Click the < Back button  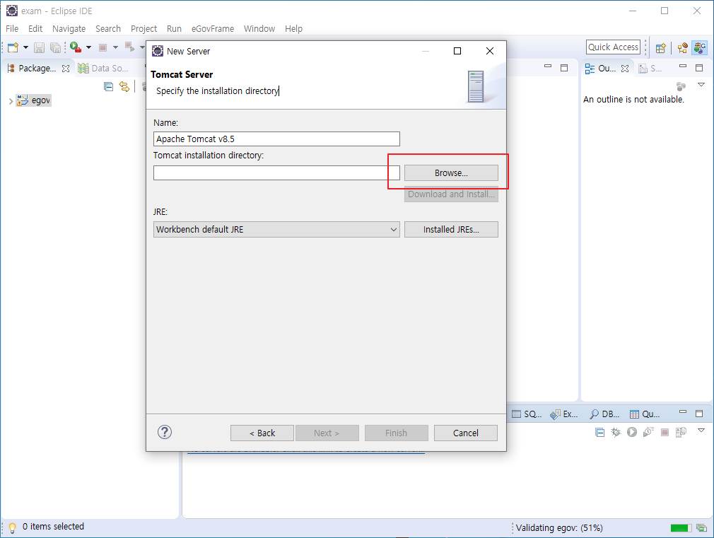pos(262,433)
